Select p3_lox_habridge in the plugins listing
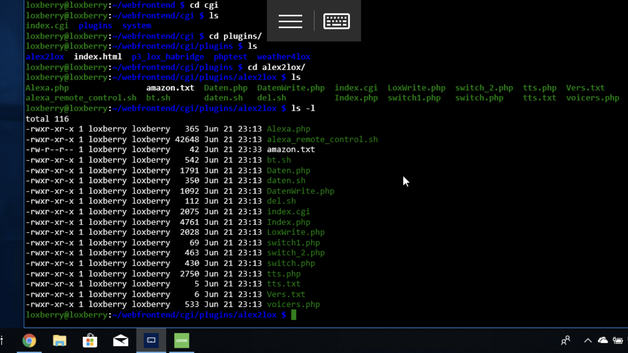The image size is (628, 353). [168, 56]
